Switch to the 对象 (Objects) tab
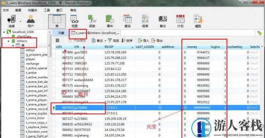The image size is (265, 138). point(61,33)
